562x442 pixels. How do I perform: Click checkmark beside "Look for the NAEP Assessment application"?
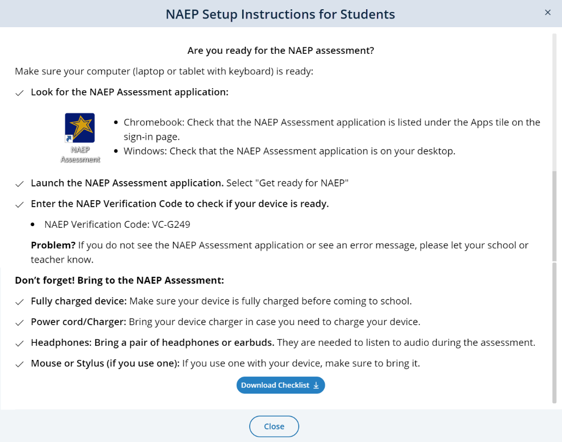[20, 93]
